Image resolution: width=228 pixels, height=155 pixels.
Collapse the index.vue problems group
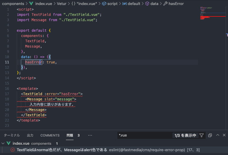point(3,143)
